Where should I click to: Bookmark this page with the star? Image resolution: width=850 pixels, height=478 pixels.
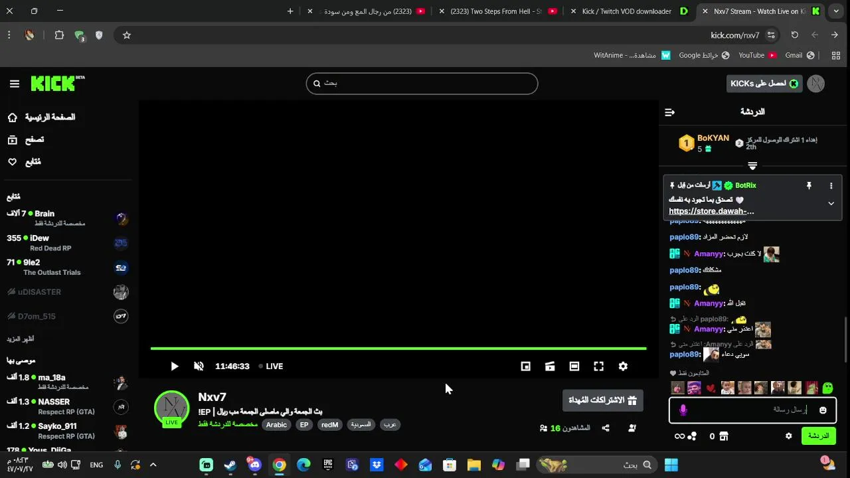[x=127, y=35]
